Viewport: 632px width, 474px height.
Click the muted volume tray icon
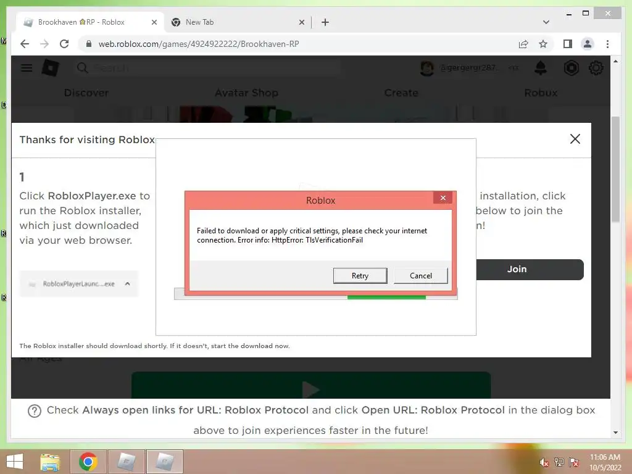point(544,462)
